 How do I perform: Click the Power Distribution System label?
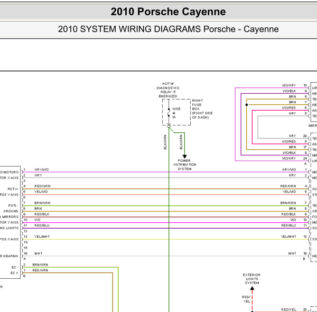pyautogui.click(x=184, y=165)
